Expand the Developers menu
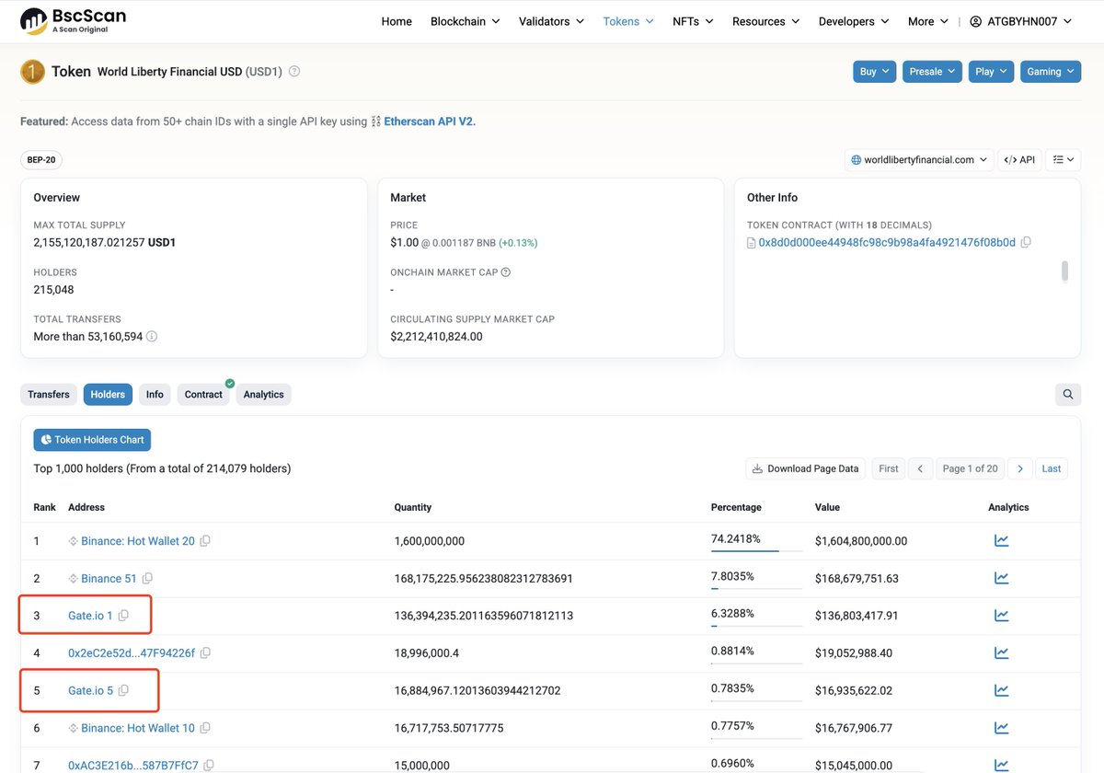The width and height of the screenshot is (1104, 773). [x=854, y=21]
